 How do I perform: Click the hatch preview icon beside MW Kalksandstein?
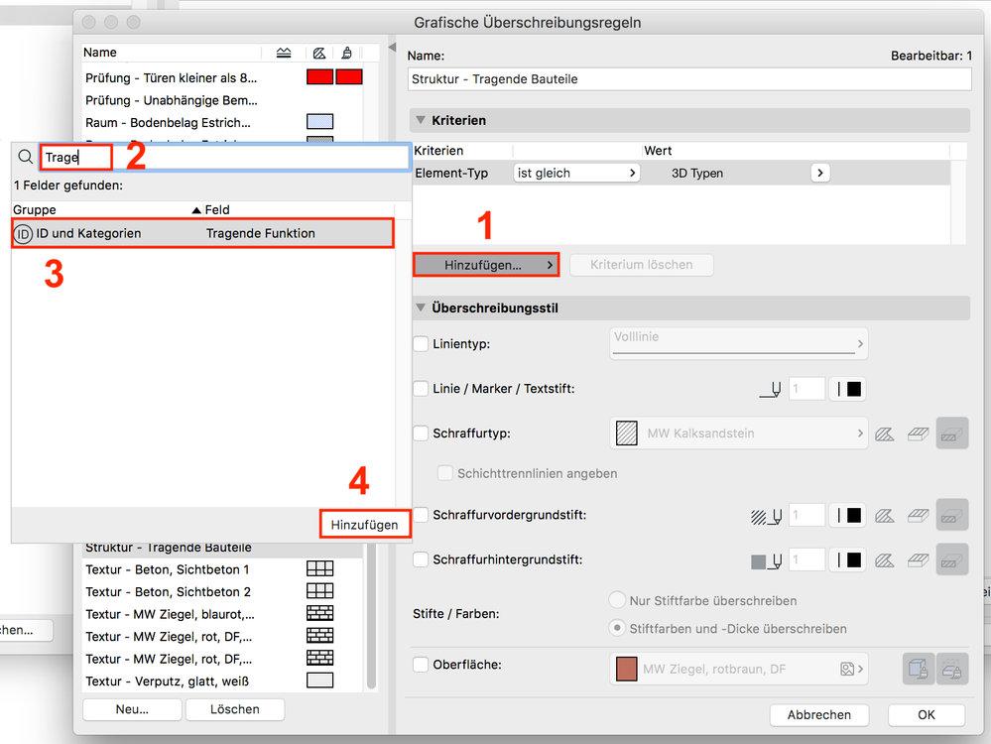[626, 434]
